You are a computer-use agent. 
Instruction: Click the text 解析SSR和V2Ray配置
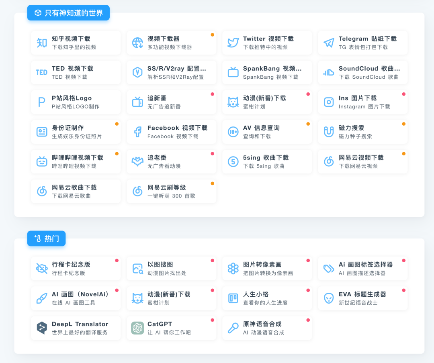click(176, 77)
